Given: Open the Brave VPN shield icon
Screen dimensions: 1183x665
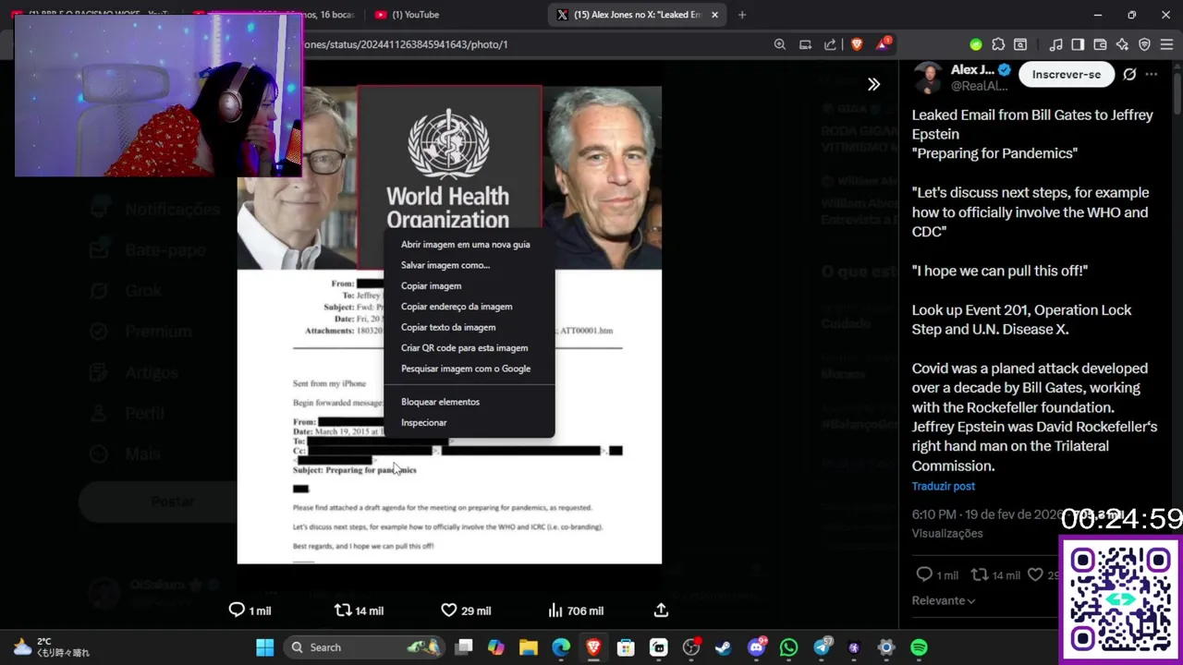Looking at the screenshot, I should pos(1144,44).
